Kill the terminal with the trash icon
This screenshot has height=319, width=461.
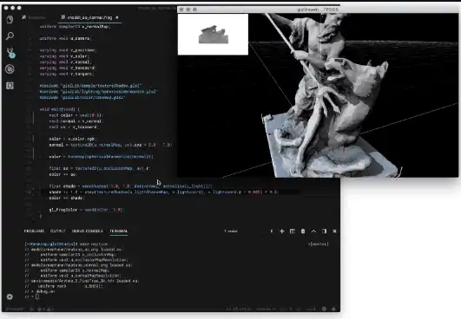tap(303, 231)
